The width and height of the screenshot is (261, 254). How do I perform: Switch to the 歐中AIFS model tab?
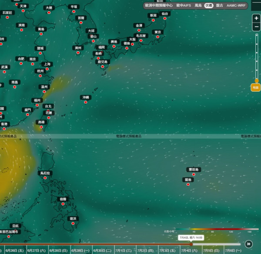tap(184, 6)
